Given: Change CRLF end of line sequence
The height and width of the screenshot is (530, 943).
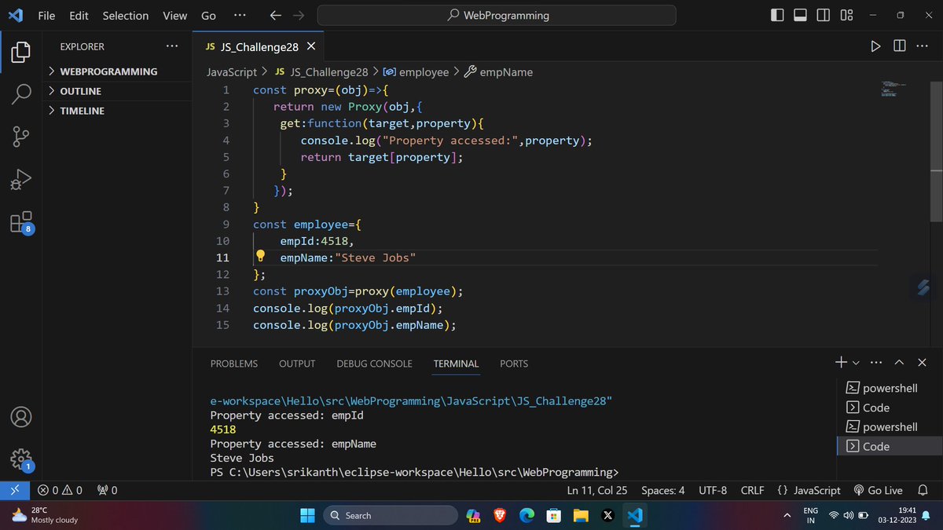Looking at the screenshot, I should coord(752,490).
